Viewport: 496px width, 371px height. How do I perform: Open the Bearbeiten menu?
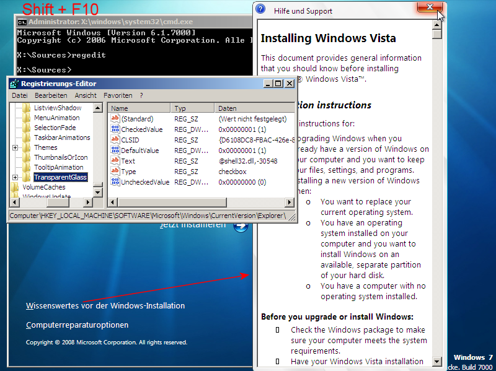point(51,95)
